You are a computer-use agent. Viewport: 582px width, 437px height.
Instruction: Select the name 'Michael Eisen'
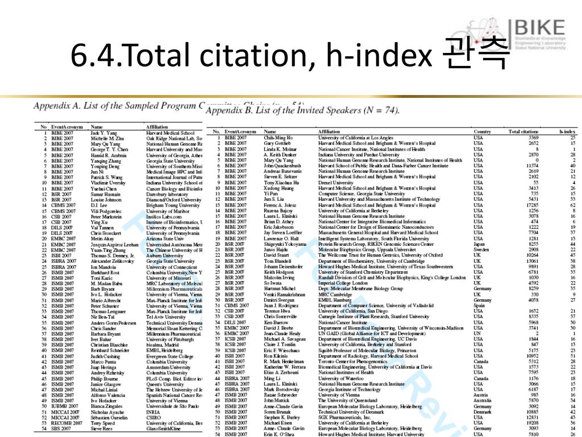pyautogui.click(x=277, y=423)
